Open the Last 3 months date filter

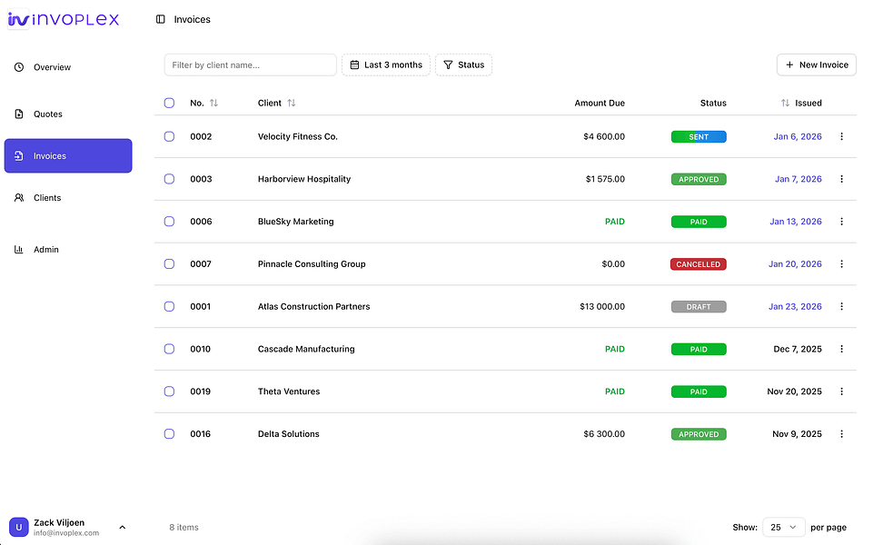[386, 65]
